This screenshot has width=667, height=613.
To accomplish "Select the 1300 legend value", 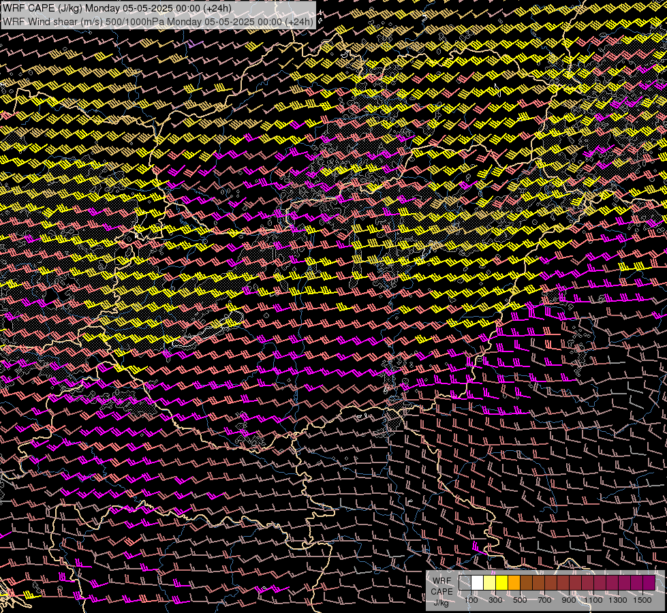I will pyautogui.click(x=618, y=600).
